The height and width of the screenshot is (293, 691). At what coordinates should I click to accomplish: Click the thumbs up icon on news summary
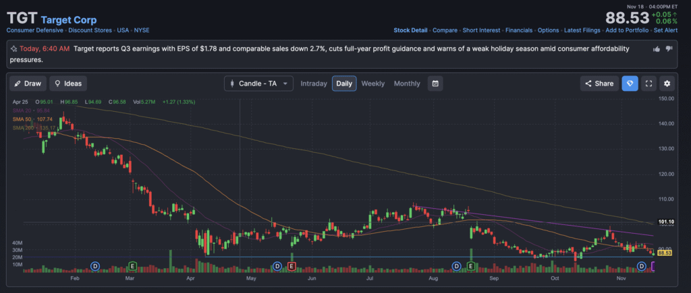tap(657, 49)
